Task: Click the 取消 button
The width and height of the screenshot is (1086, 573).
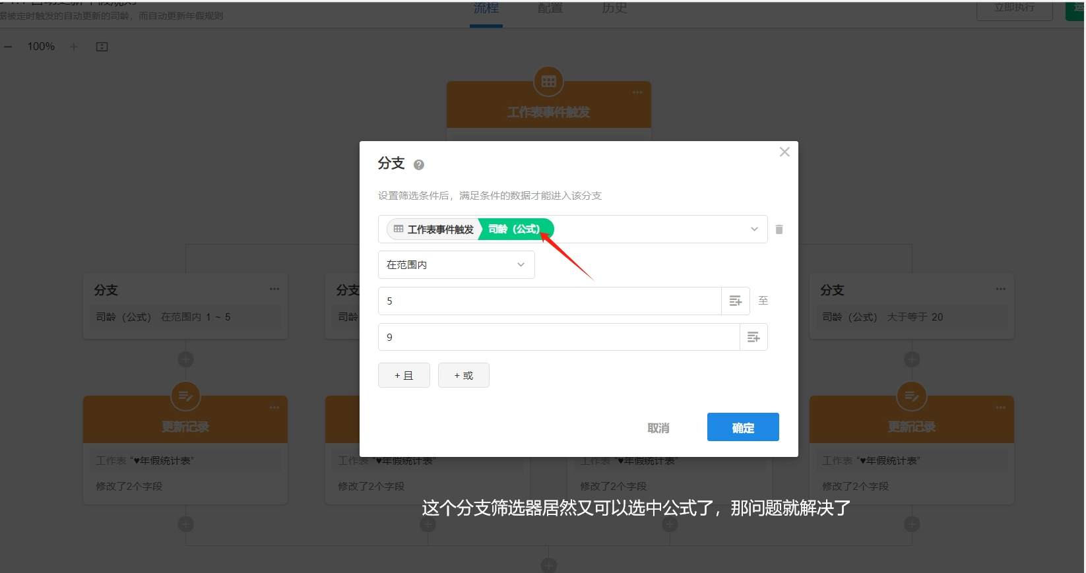Action: tap(658, 428)
